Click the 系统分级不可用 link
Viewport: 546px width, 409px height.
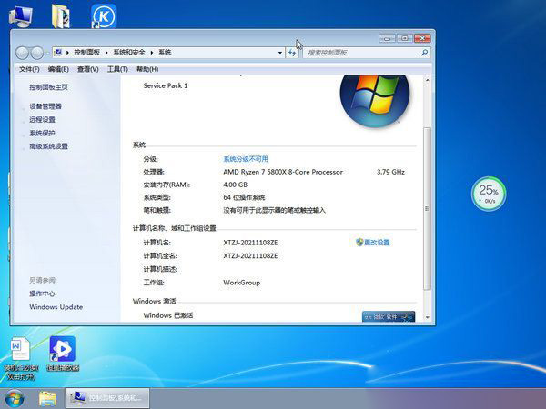point(246,159)
